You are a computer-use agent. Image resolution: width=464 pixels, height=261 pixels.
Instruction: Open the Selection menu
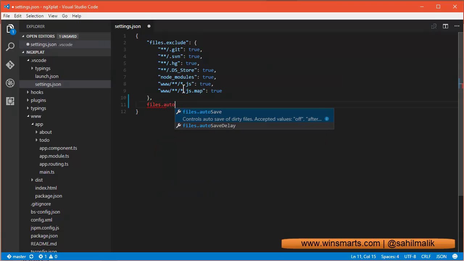pyautogui.click(x=35, y=16)
